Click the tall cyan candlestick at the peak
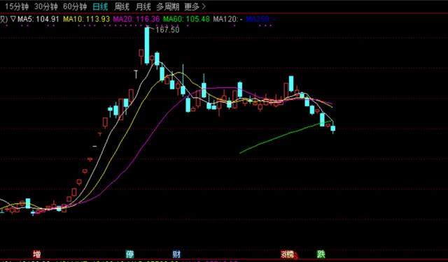The width and height of the screenshot is (448, 262). tap(147, 45)
